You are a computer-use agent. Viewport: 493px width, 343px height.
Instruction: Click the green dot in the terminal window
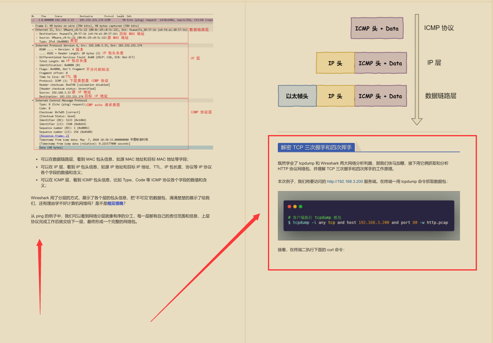(x=300, y=206)
